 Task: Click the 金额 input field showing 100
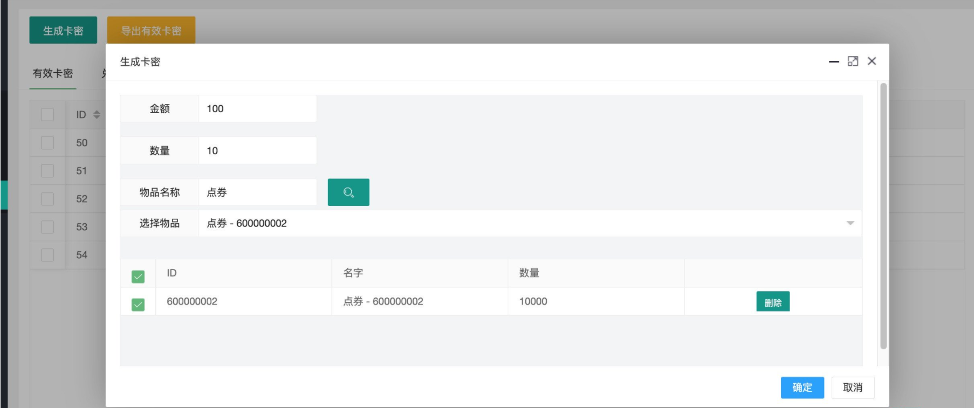point(257,109)
